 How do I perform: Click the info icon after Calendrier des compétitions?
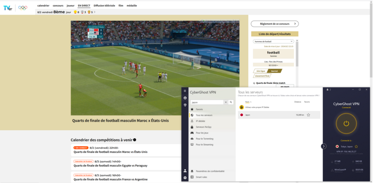click(135, 140)
